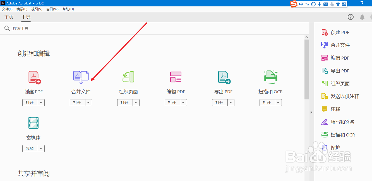Open the notifications bell icon

coord(362,17)
